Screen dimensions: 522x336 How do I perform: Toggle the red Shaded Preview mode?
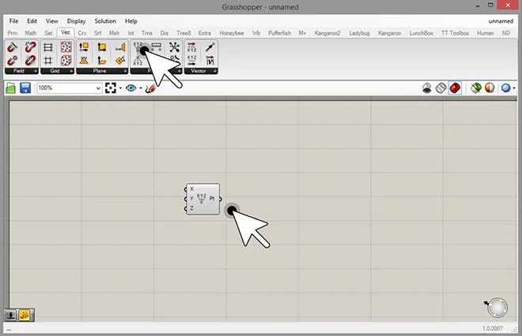point(455,88)
